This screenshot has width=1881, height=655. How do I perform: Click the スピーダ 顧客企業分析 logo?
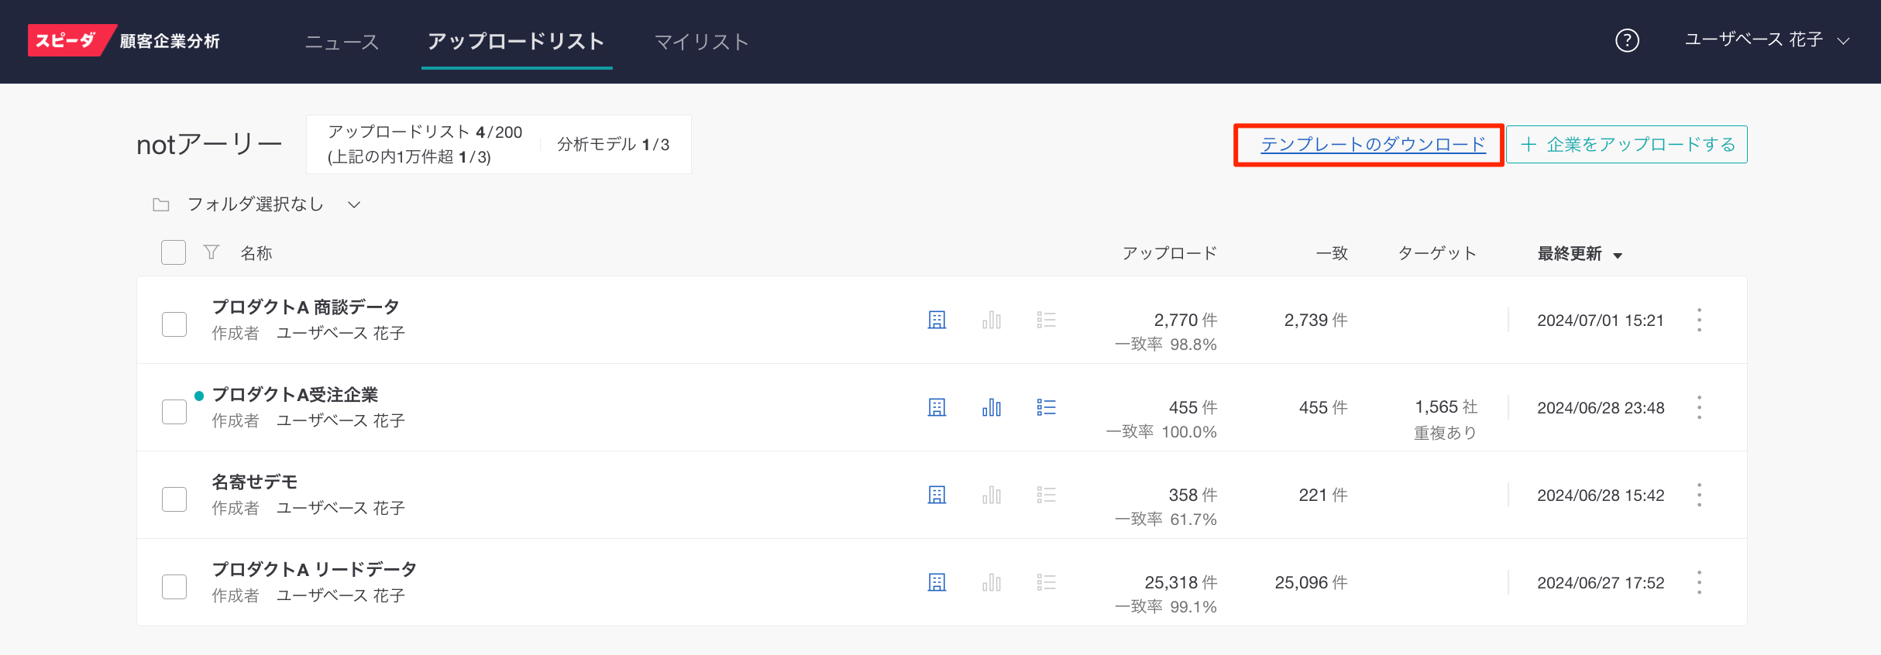(x=124, y=40)
